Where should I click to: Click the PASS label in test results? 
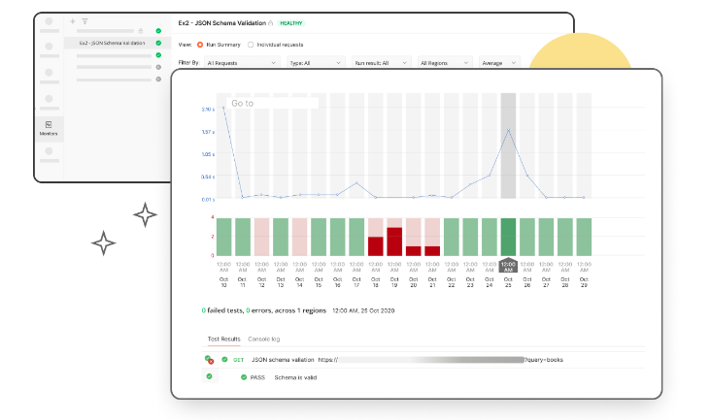(x=257, y=377)
